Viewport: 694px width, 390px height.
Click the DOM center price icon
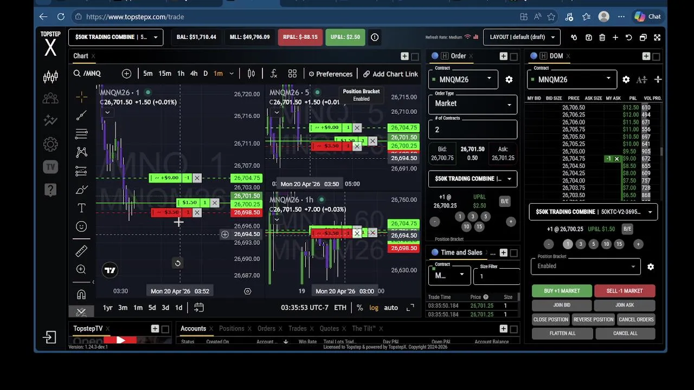[658, 79]
